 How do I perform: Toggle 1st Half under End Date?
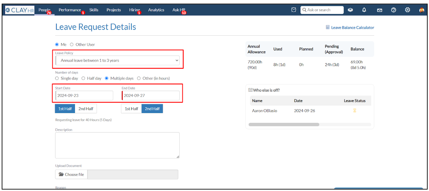[x=131, y=109]
